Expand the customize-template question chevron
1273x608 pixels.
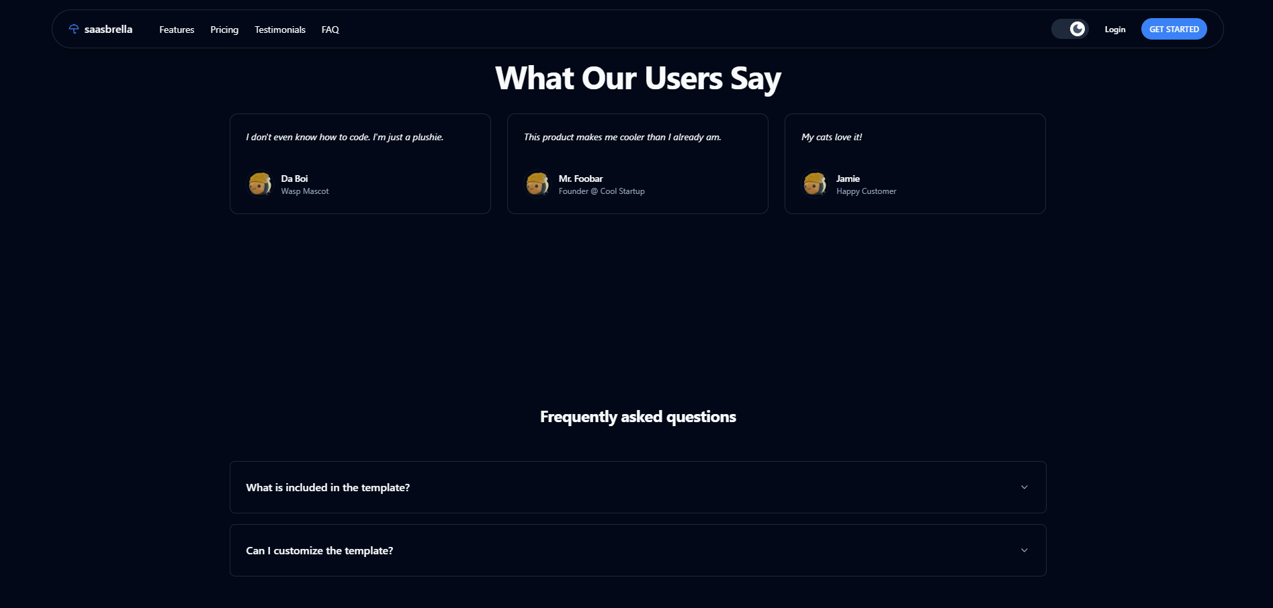point(1024,550)
